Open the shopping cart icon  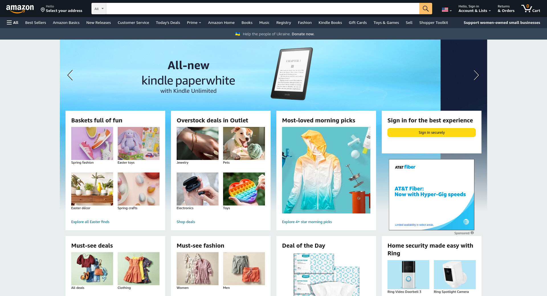(531, 9)
